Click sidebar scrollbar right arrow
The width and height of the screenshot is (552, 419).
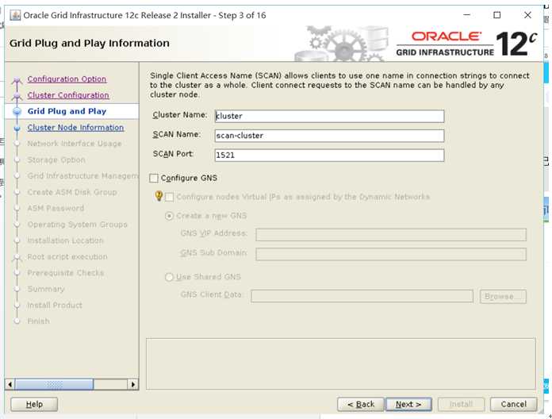coord(133,385)
